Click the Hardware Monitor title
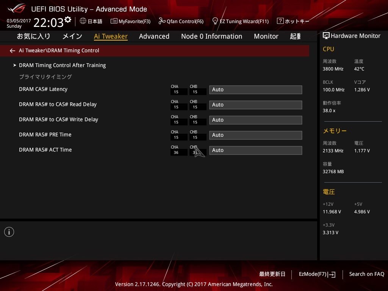This screenshot has height=291, width=388. click(355, 36)
